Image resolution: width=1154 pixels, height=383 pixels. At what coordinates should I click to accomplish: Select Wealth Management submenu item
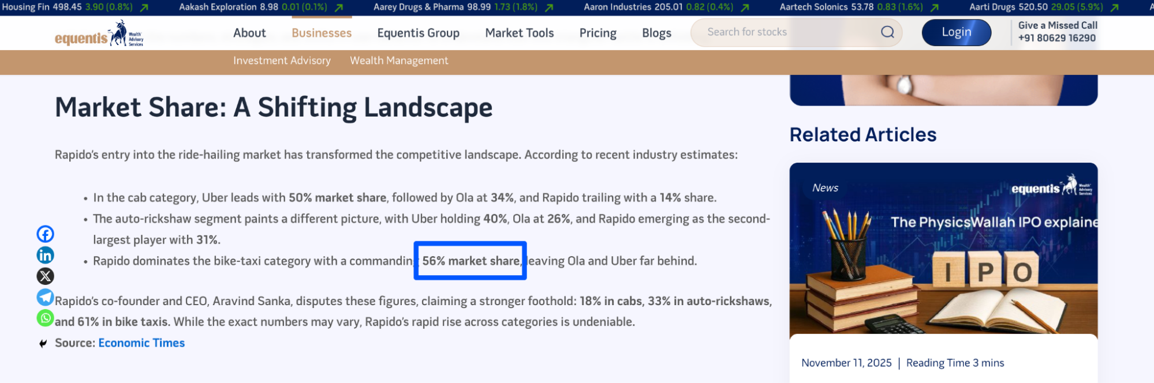click(399, 61)
